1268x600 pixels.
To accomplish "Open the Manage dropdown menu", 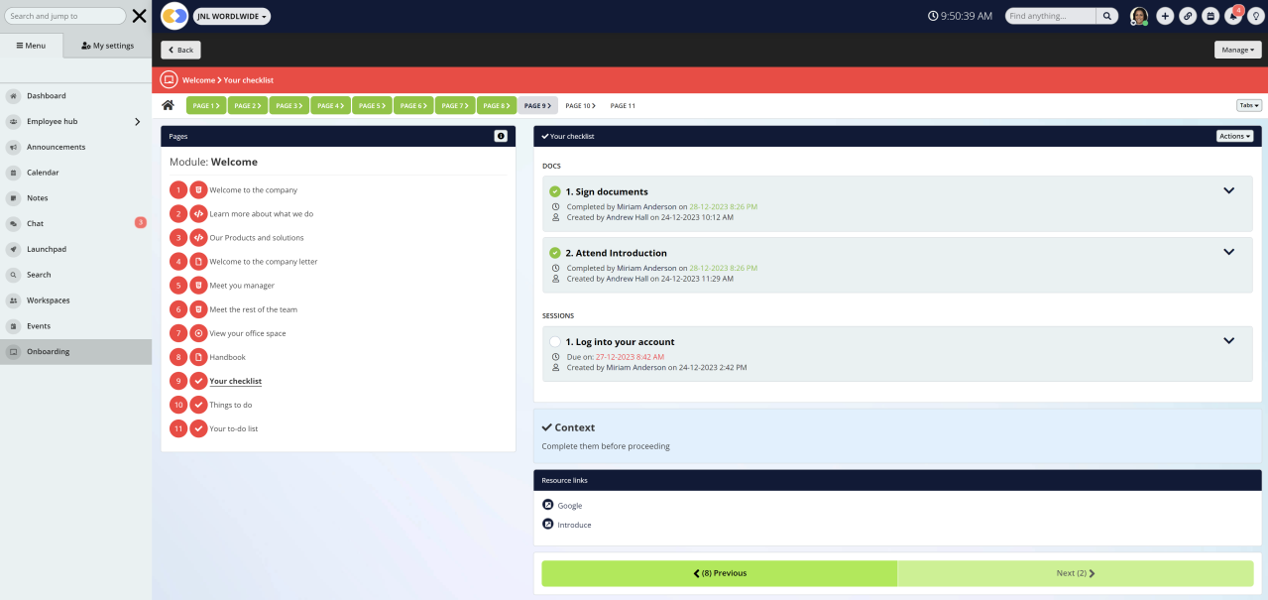I will [1237, 50].
